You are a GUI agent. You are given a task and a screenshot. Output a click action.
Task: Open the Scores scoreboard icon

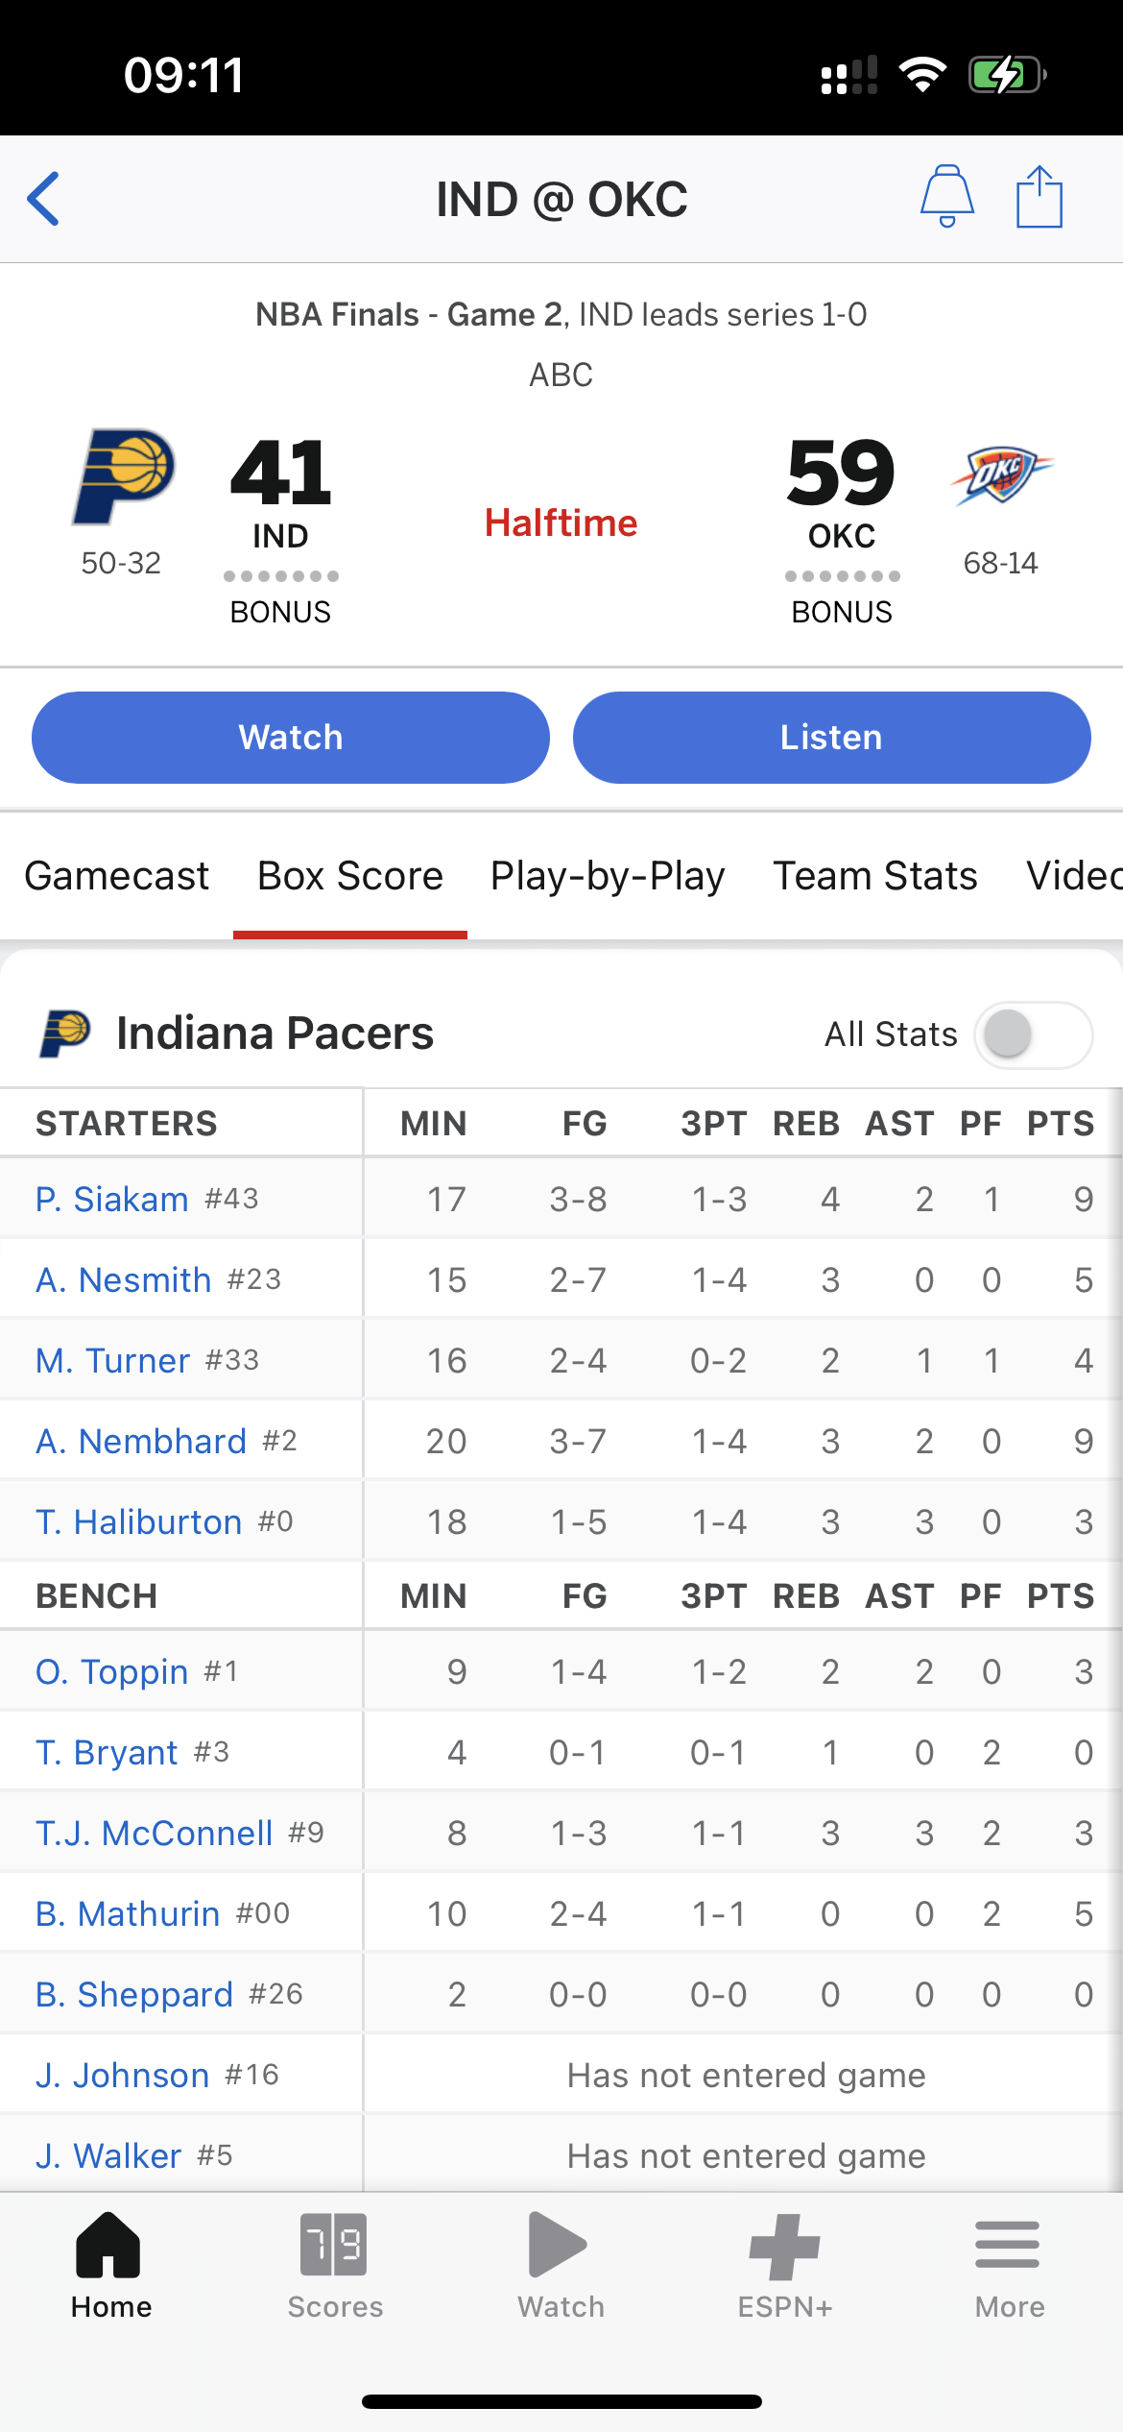(x=334, y=2244)
